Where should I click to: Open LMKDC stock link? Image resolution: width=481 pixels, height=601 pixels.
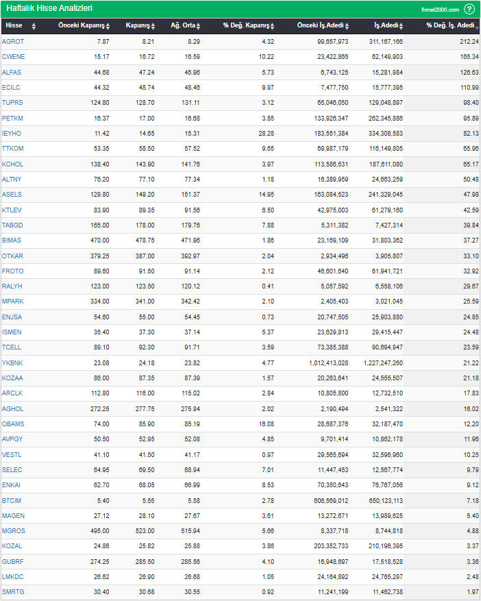tap(12, 576)
